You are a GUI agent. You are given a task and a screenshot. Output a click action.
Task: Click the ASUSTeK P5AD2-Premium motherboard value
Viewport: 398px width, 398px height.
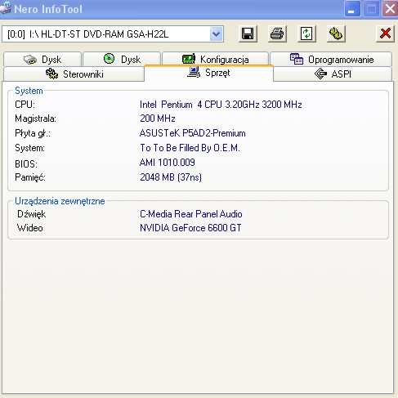[193, 133]
